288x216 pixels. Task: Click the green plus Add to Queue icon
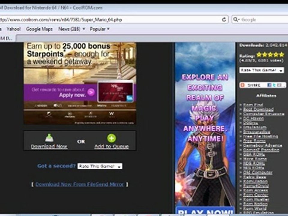point(112,138)
